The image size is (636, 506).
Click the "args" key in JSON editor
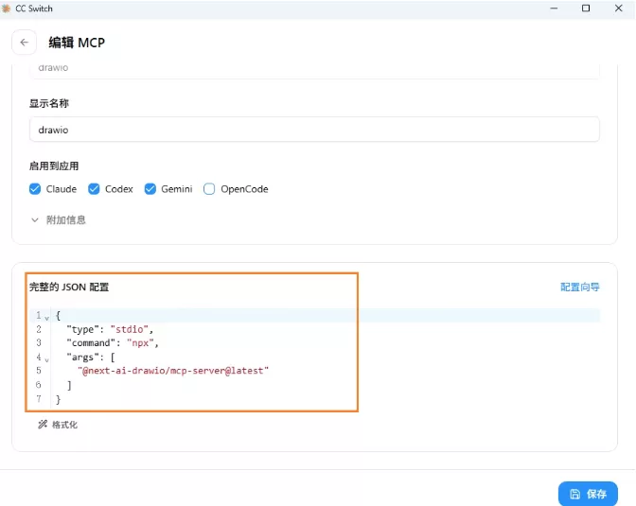point(82,358)
